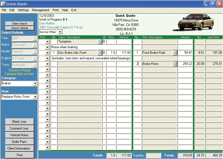Open Tech dropdown on Disc Brake Job row
Viewport: 223px width, 159px height.
48,53
